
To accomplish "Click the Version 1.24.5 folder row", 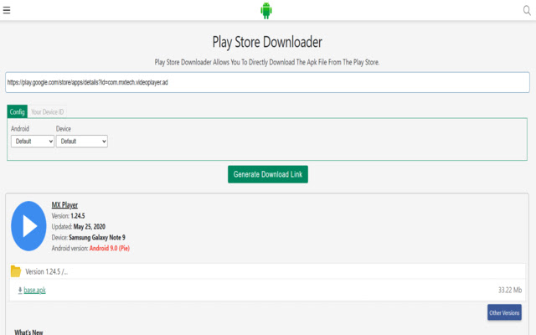I will coord(267,271).
